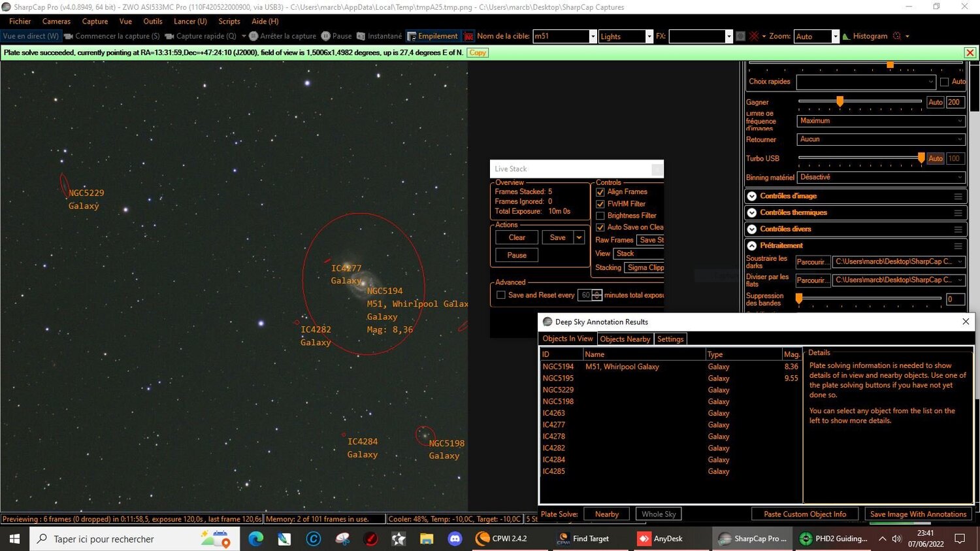Enable Save and Reset every option
Image resolution: width=980 pixels, height=551 pixels.
(501, 295)
